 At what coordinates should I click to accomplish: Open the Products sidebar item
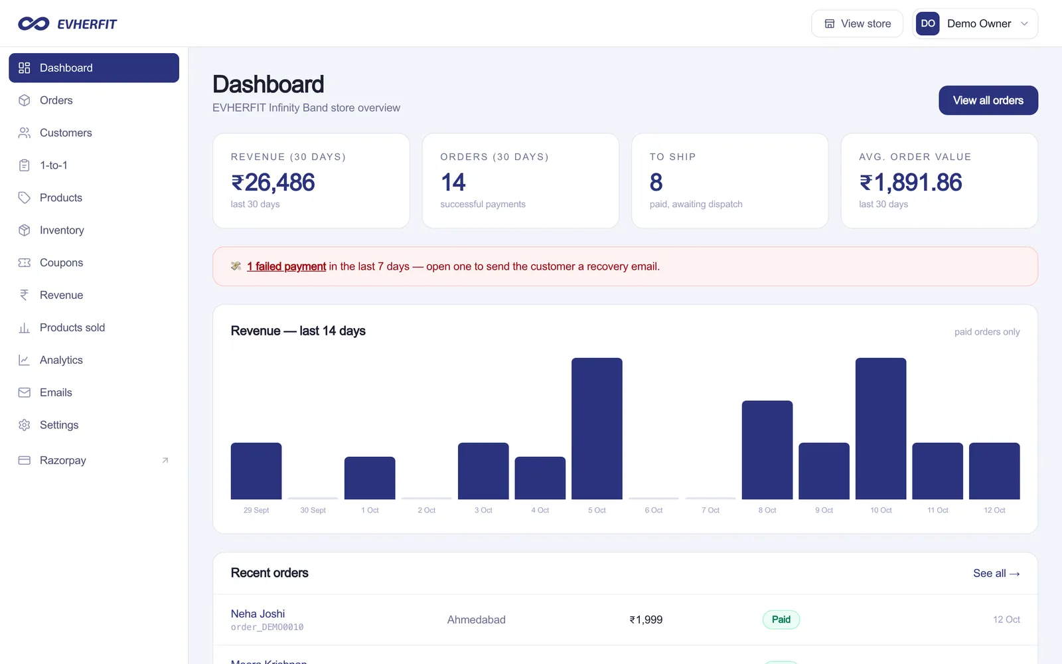coord(94,198)
